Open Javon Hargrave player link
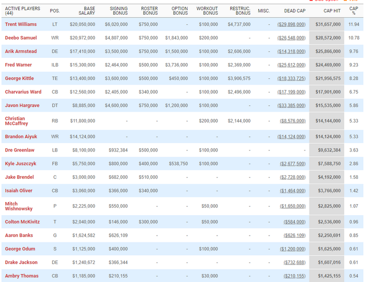The height and width of the screenshot is (282, 369). click(22, 105)
